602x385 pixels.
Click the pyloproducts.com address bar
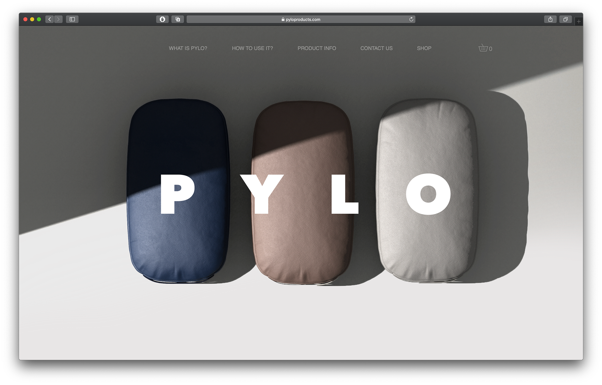[x=300, y=19]
